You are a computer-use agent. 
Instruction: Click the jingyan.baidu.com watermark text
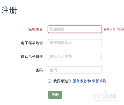point(105,101)
